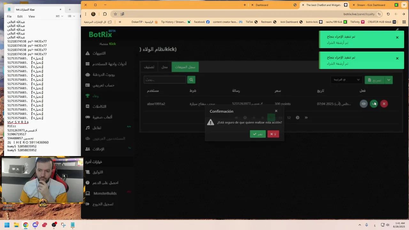Open the CREATOR HUB tiktok bookmark
Image resolution: width=409 pixels, height=230 pixels.
pos(382,22)
